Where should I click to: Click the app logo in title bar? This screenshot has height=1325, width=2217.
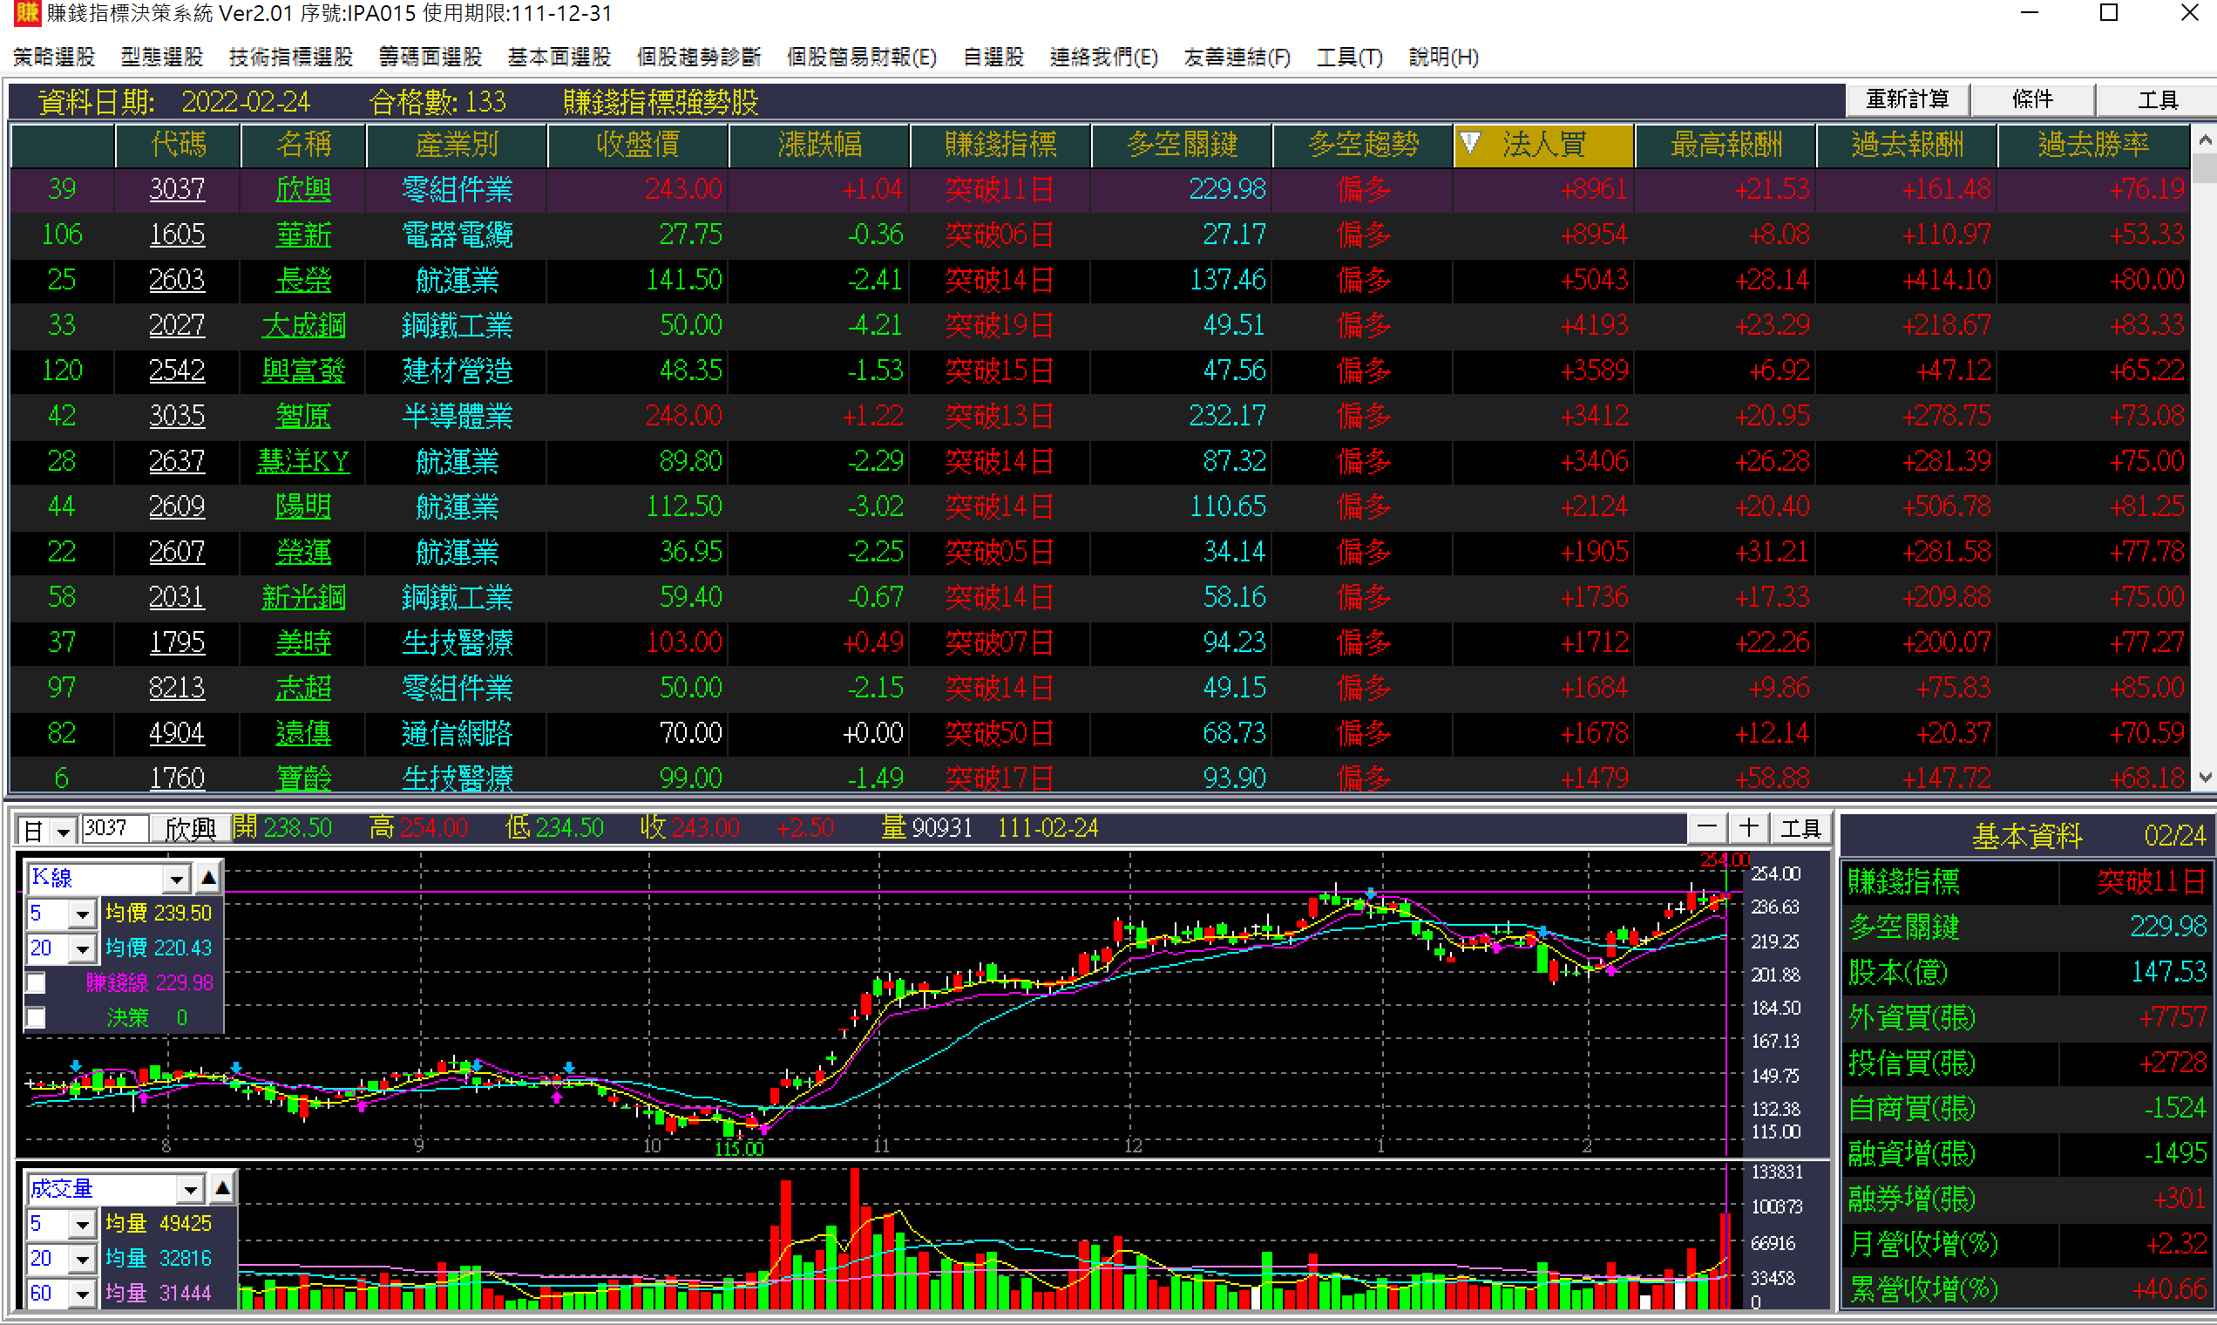pos(27,13)
